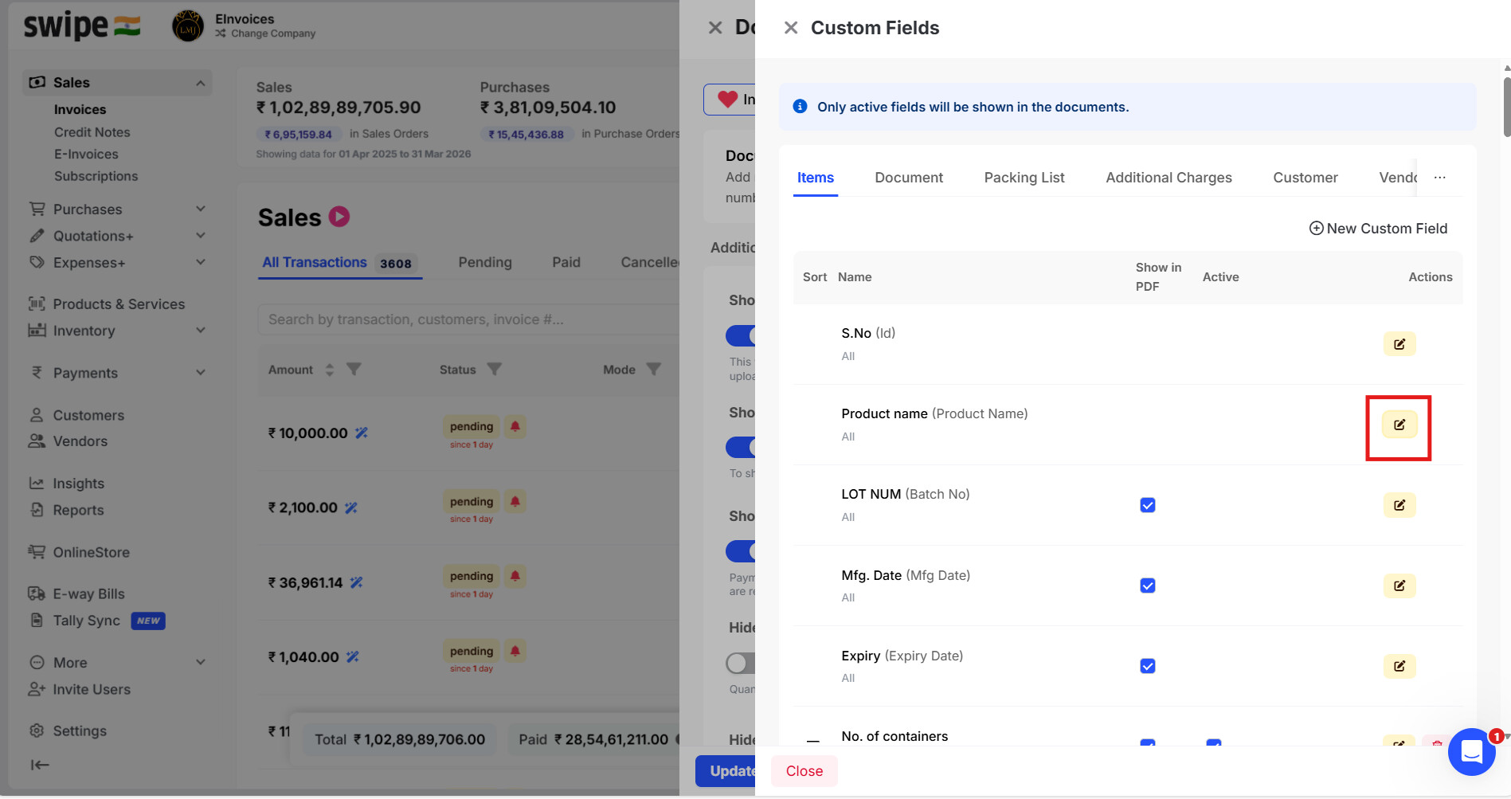Click edit icon for LOT NUM field
Viewport: 1511px width, 799px height.
click(1399, 505)
